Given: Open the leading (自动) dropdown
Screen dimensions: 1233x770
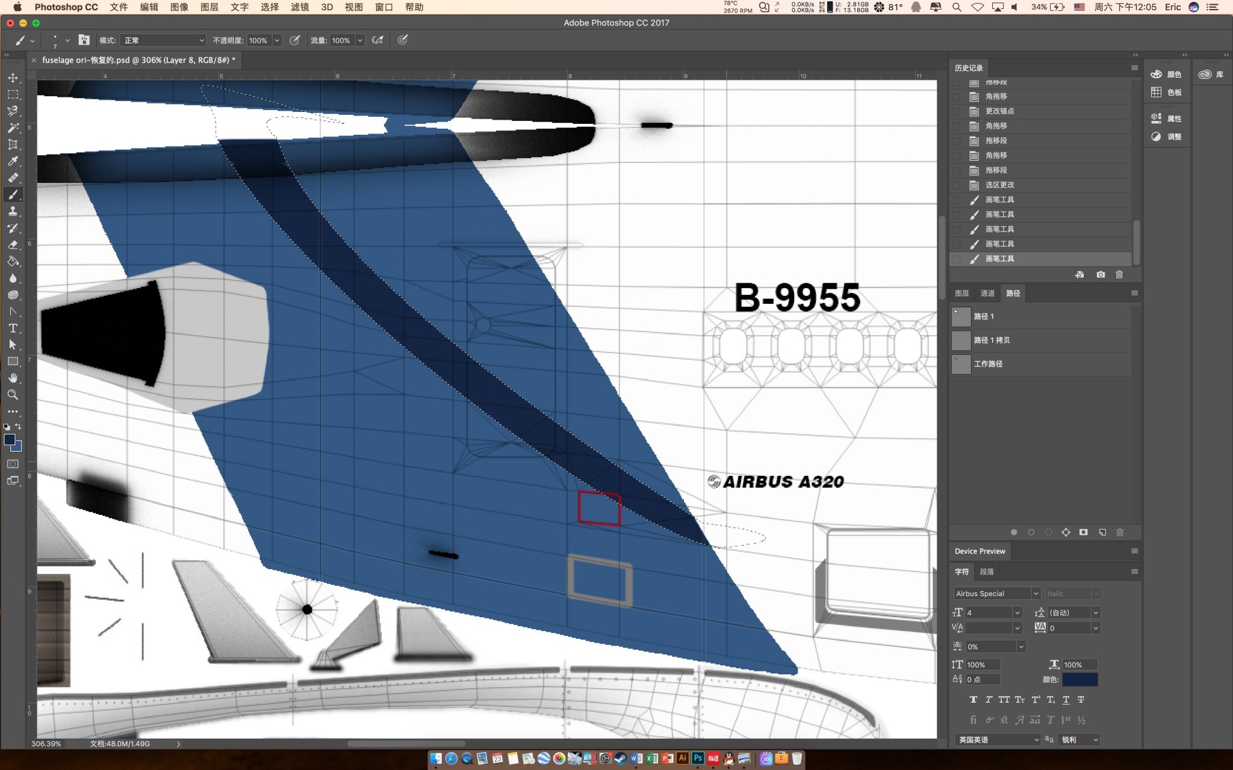Looking at the screenshot, I should tap(1096, 612).
